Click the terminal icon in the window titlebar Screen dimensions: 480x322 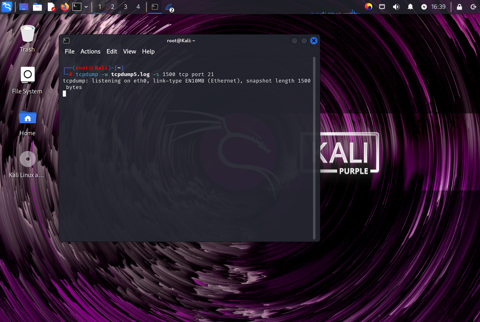(66, 40)
